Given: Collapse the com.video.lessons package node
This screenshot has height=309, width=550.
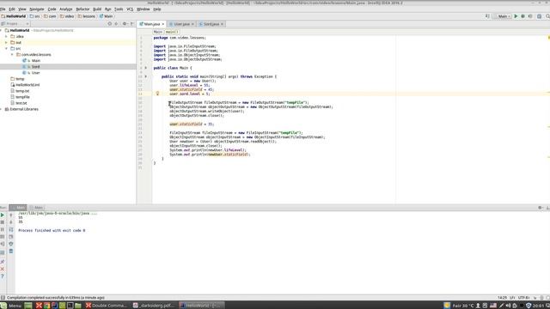Looking at the screenshot, I should pos(12,55).
